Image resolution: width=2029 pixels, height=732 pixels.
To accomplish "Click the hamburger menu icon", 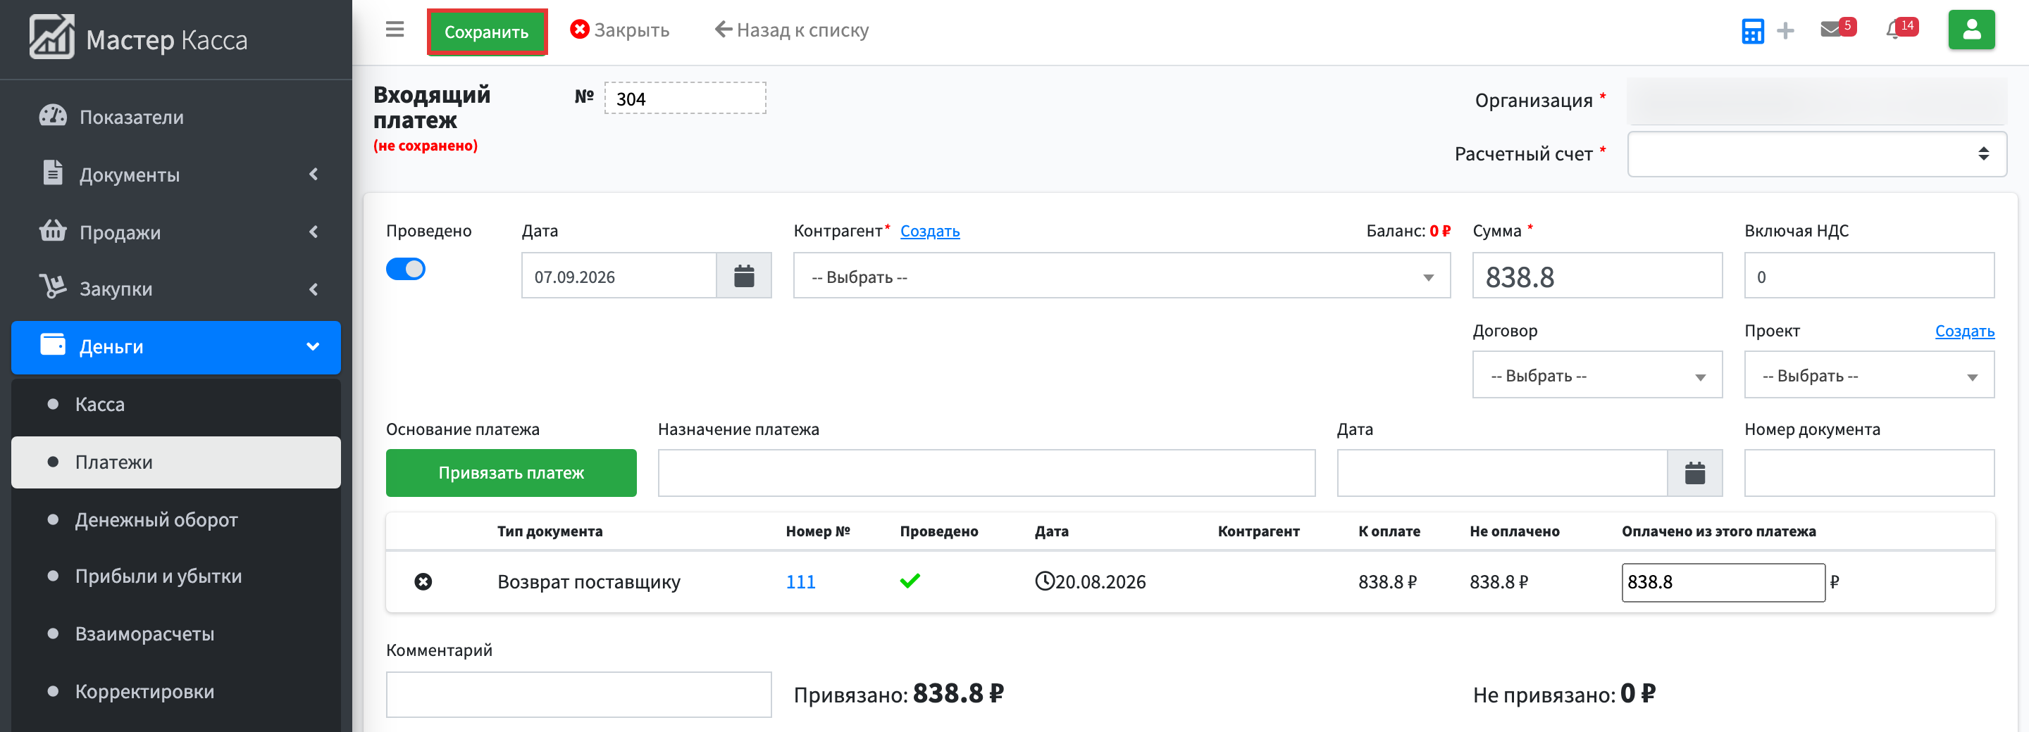I will (395, 30).
